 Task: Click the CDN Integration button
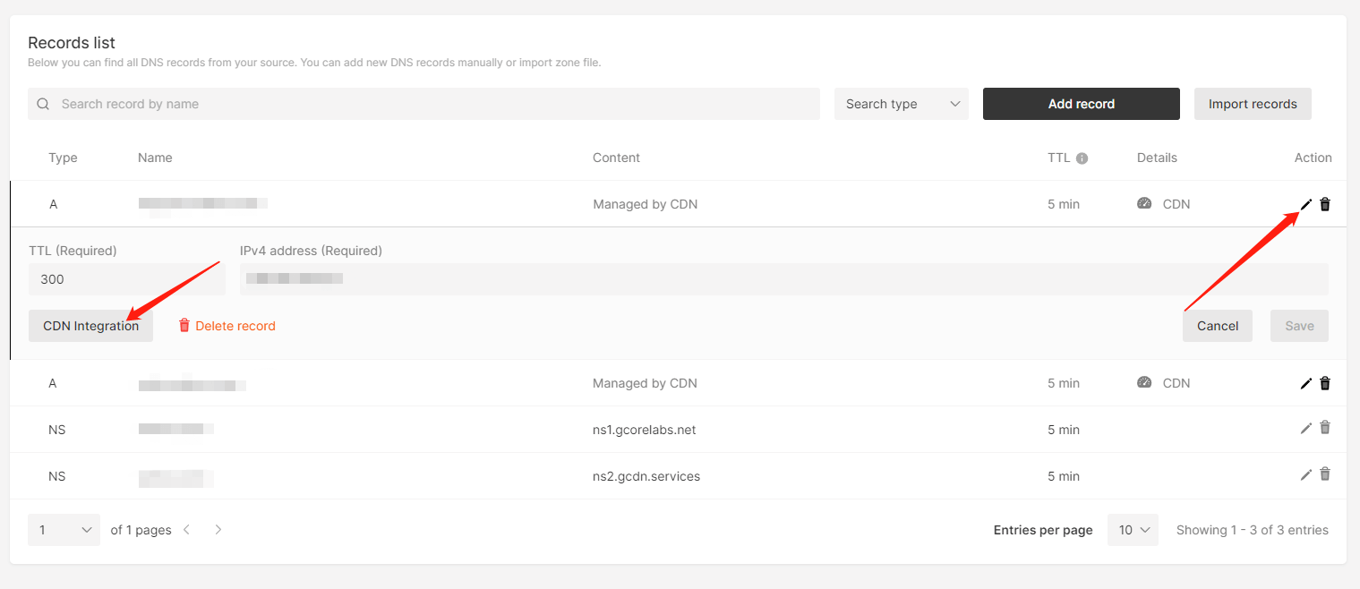pyautogui.click(x=90, y=326)
